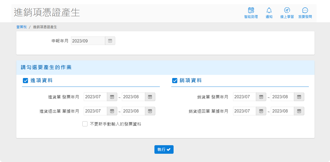Click the 申報年月 input field

click(x=88, y=41)
